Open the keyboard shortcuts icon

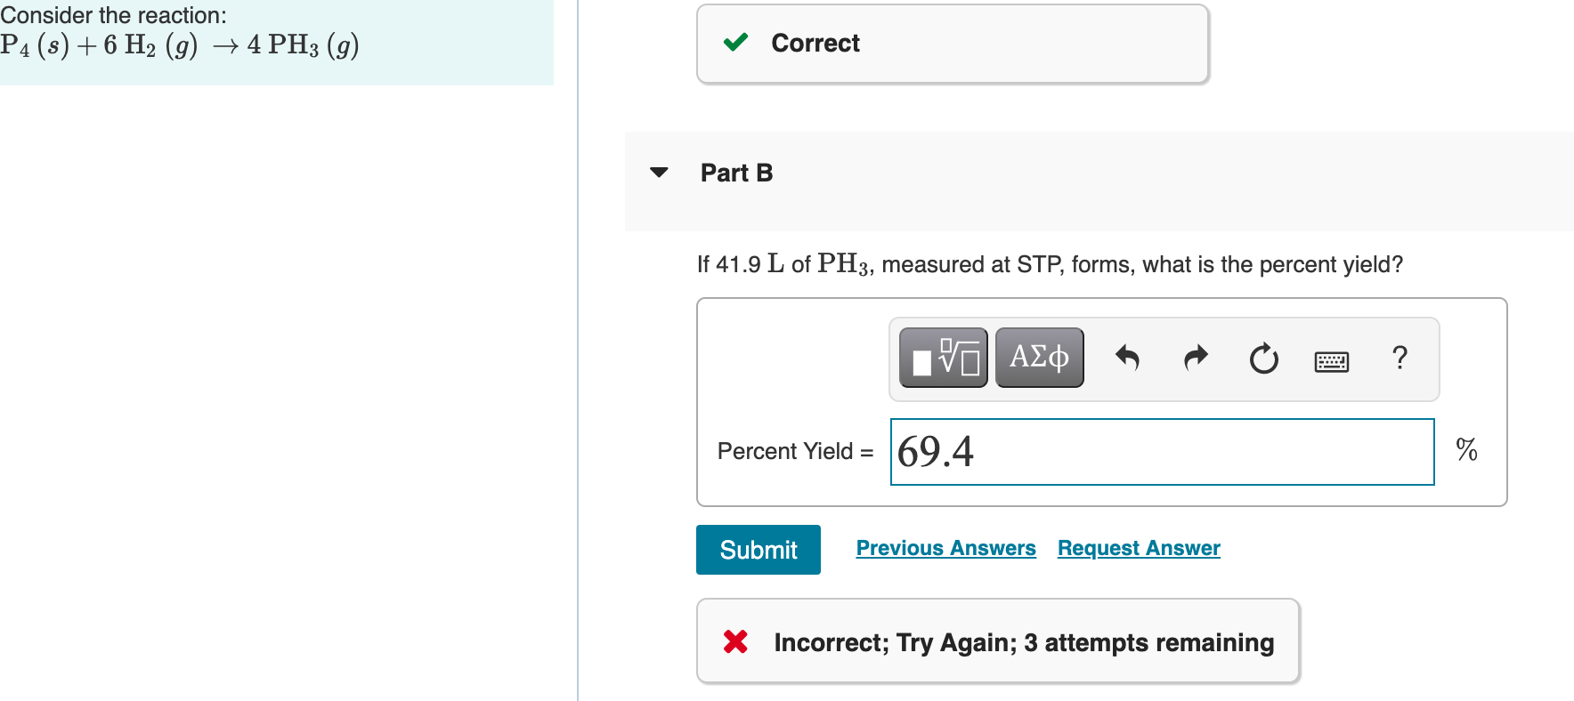pyautogui.click(x=1332, y=360)
